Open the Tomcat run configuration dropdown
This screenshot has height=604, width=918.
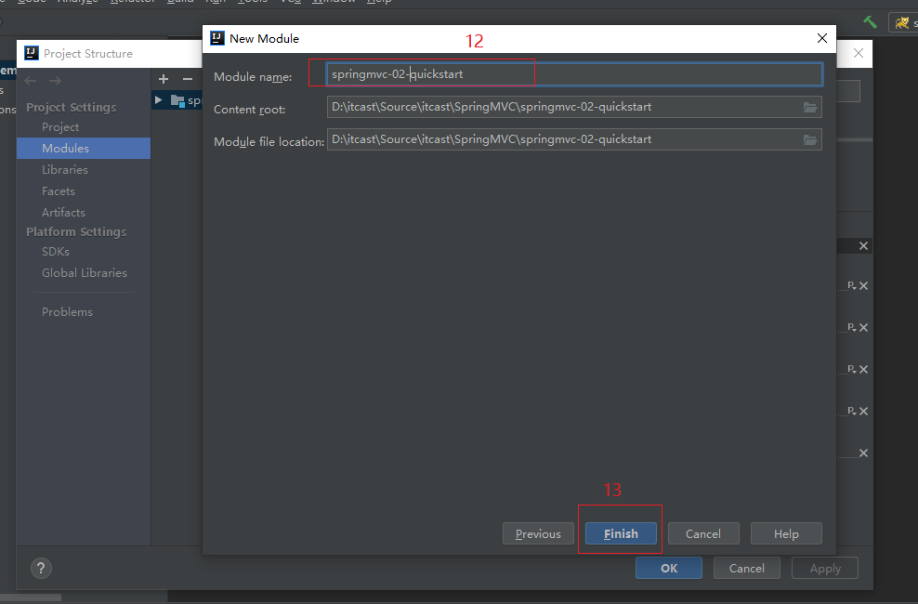(x=903, y=21)
